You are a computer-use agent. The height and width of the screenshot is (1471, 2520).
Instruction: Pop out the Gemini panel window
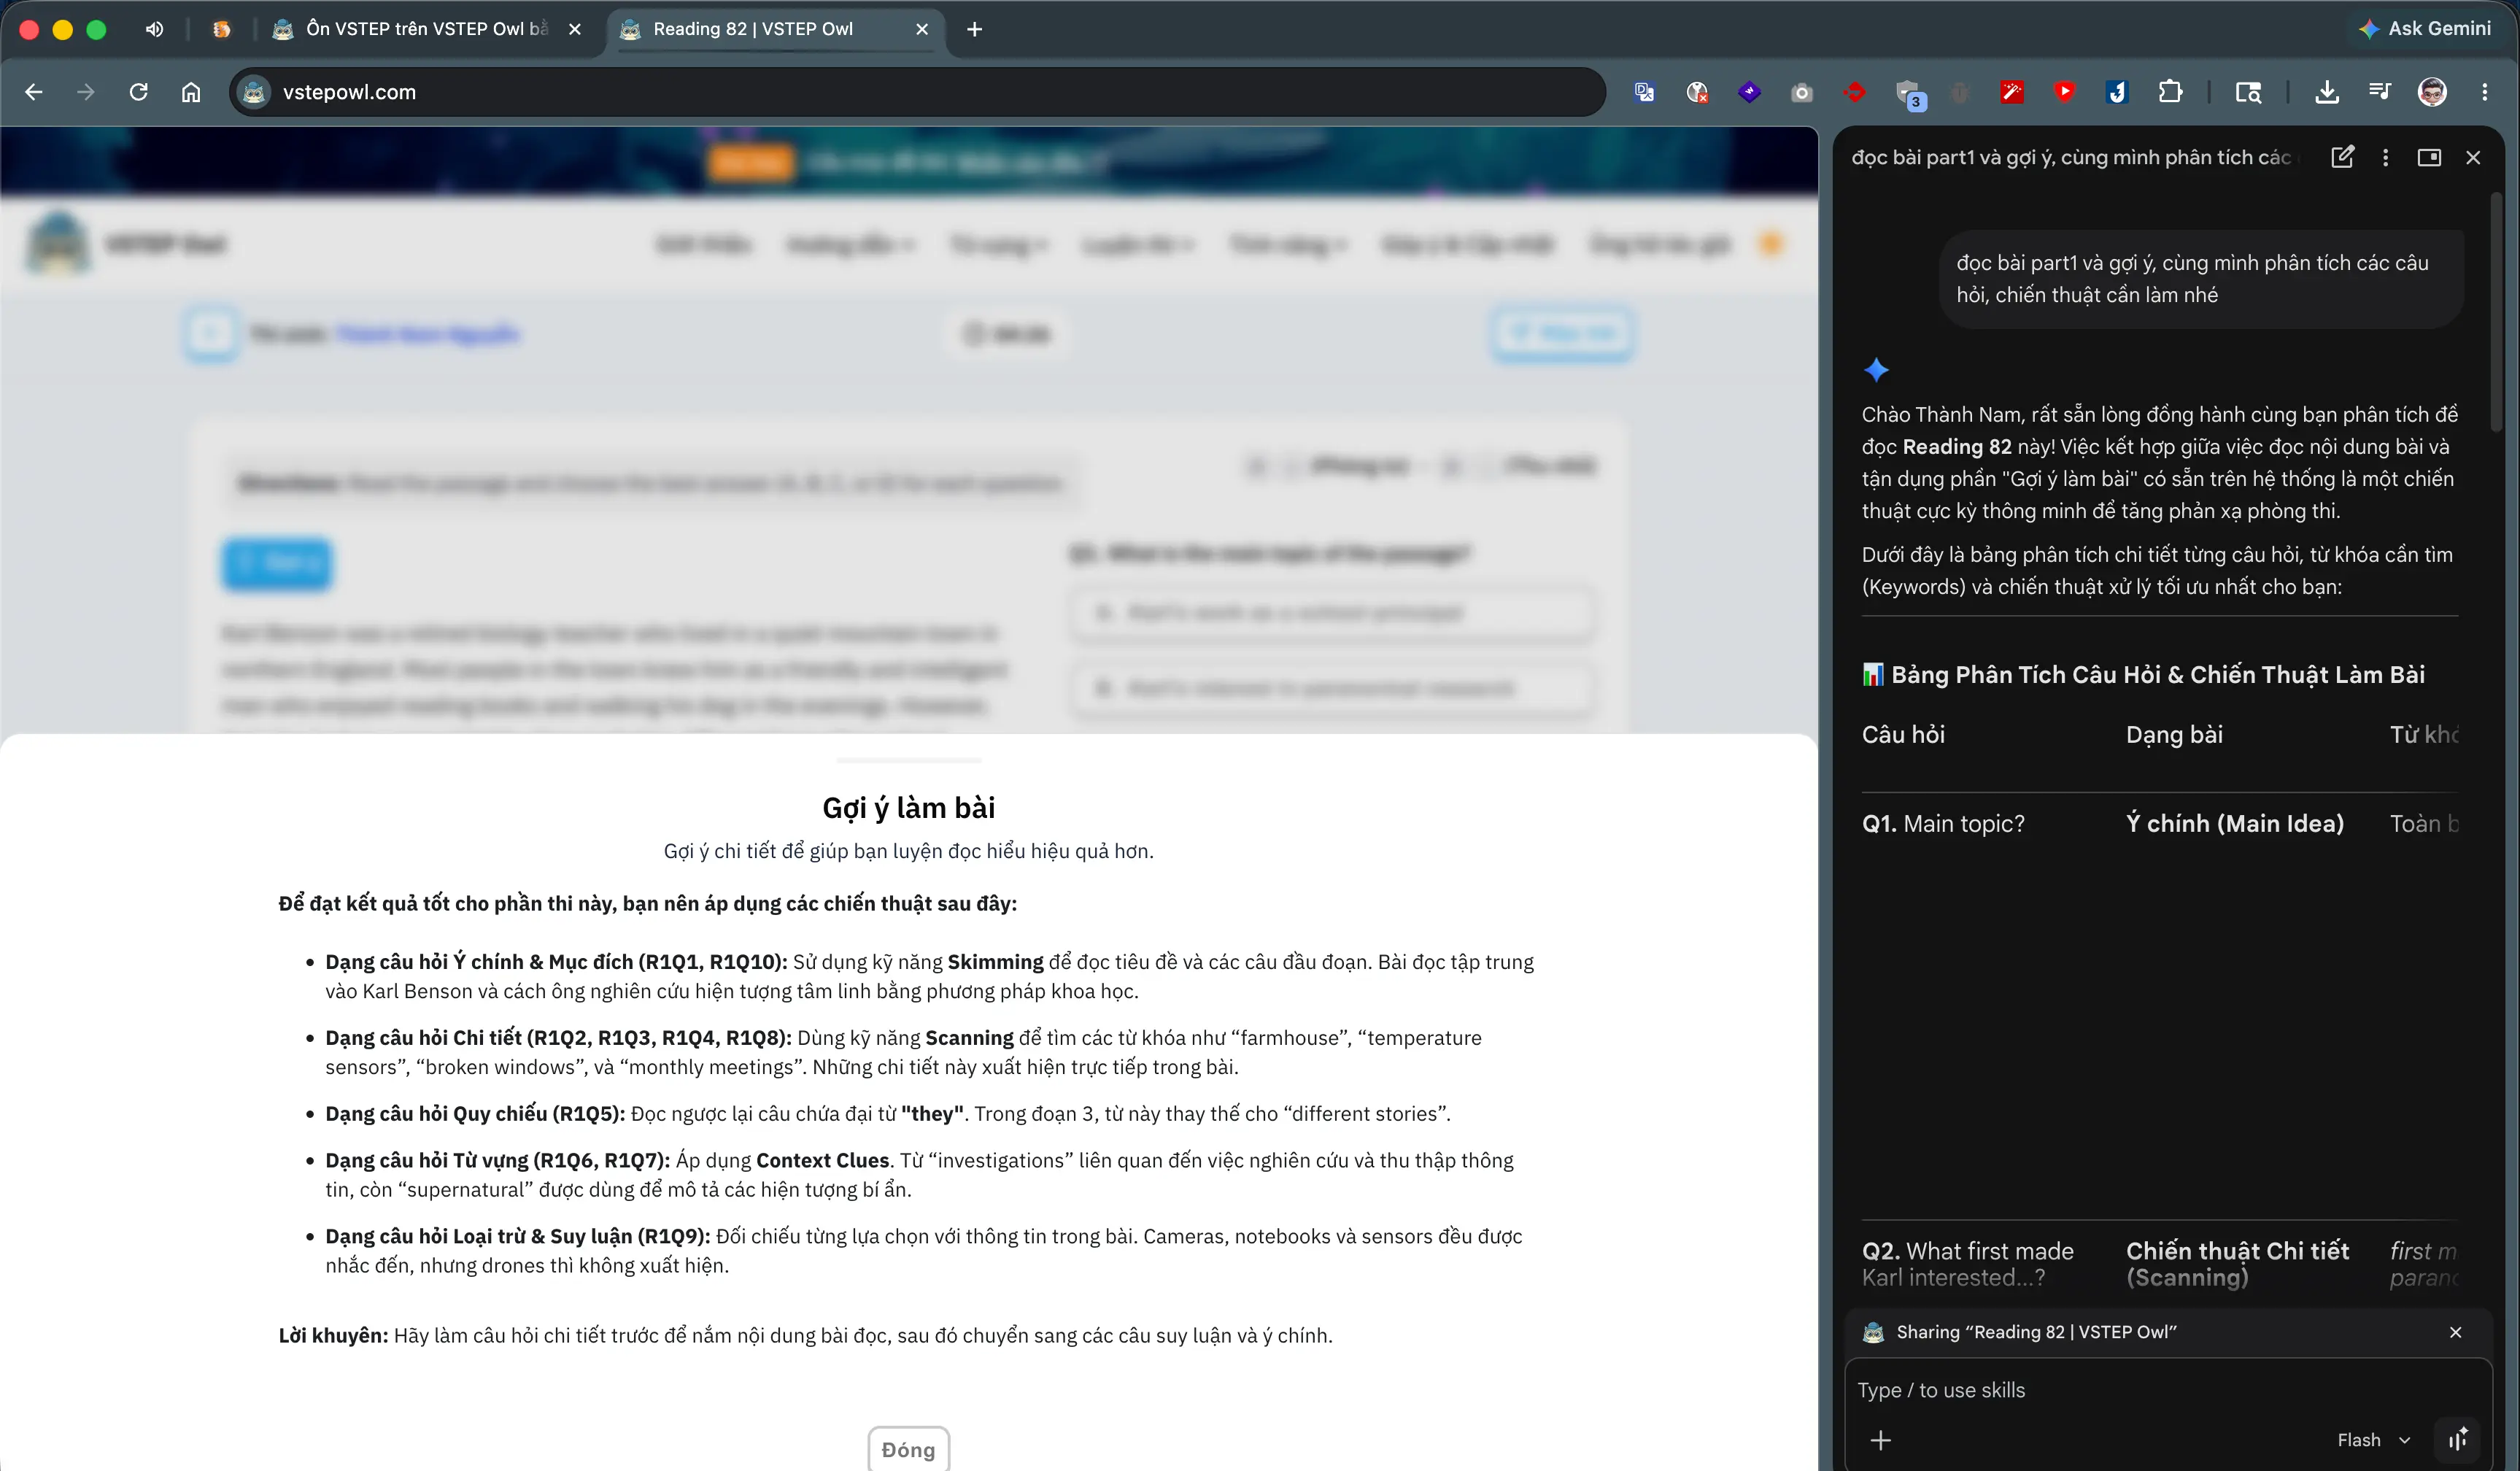[2429, 157]
